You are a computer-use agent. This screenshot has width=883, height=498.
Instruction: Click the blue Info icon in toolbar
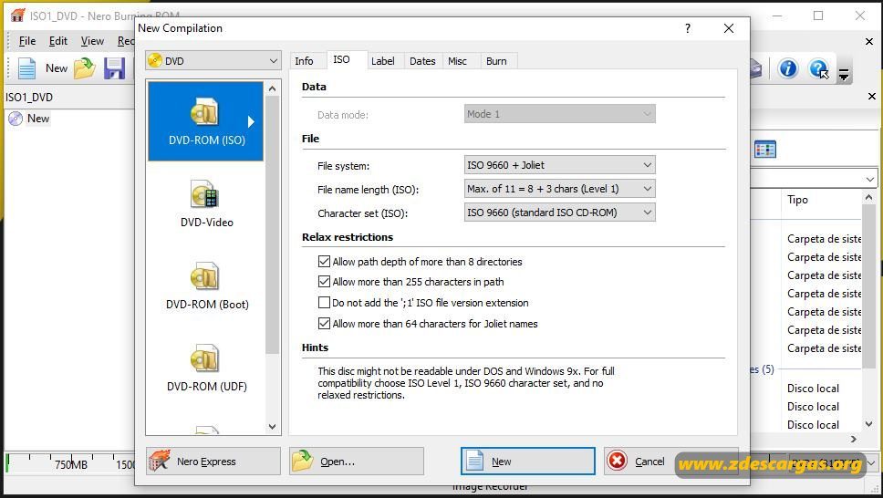(787, 68)
